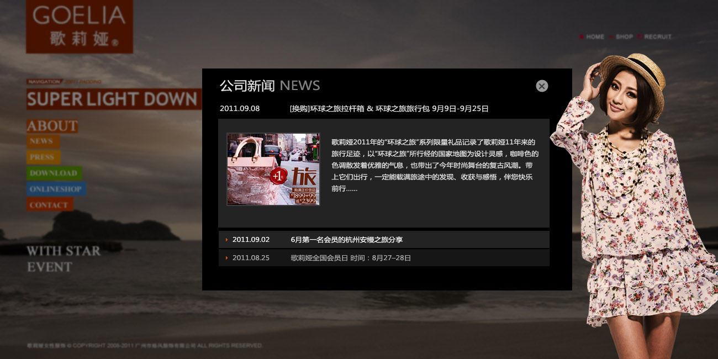Close the news popup with the X icon

542,86
